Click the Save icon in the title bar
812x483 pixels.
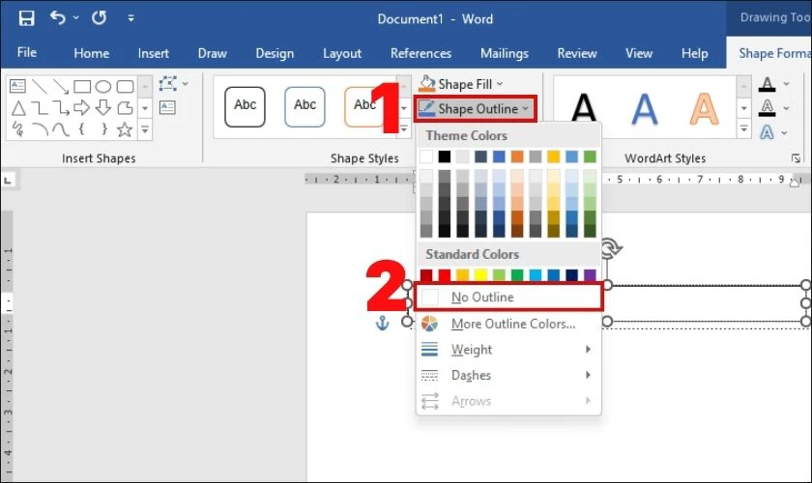coord(26,18)
